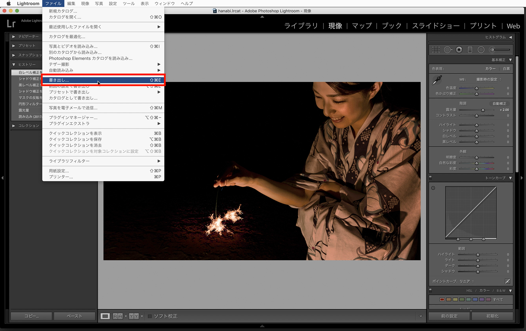Image resolution: width=526 pixels, height=331 pixels.
Task: Click the 露光量 exposure slider handle
Action: [x=483, y=110]
